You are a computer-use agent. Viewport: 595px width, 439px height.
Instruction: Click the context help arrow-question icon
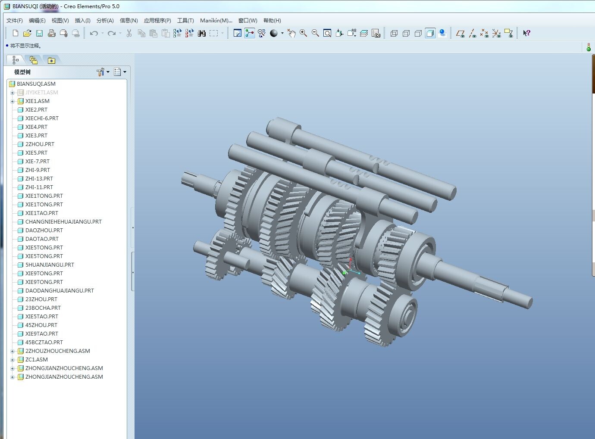(526, 33)
